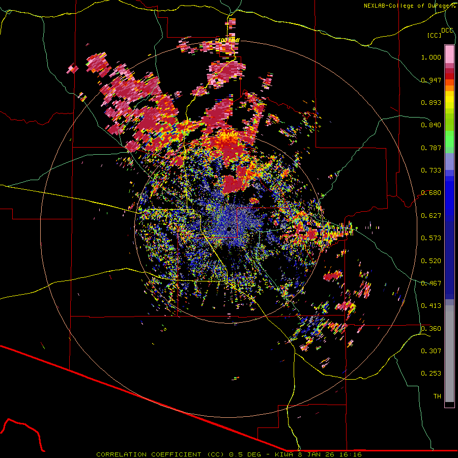
Task: Select the 0.680 scale value
Action: coord(431,193)
